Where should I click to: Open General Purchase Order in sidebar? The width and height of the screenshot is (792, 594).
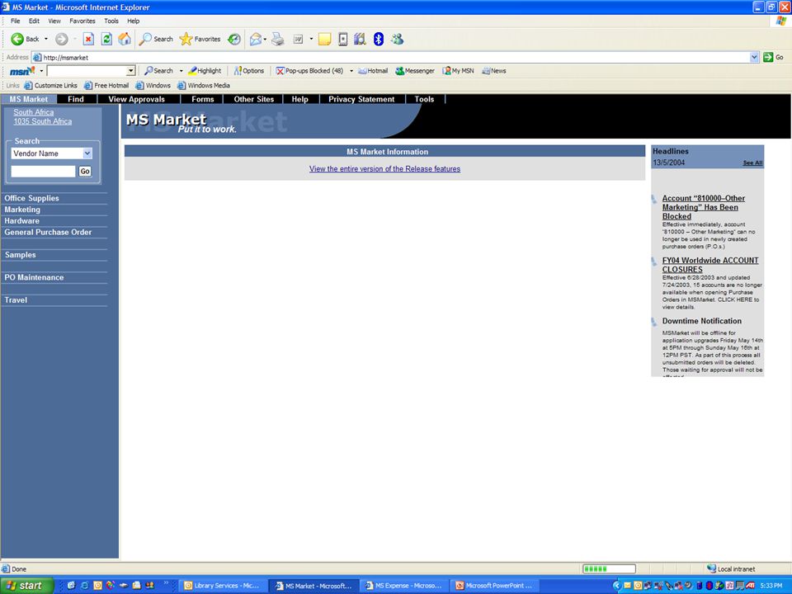tap(48, 232)
